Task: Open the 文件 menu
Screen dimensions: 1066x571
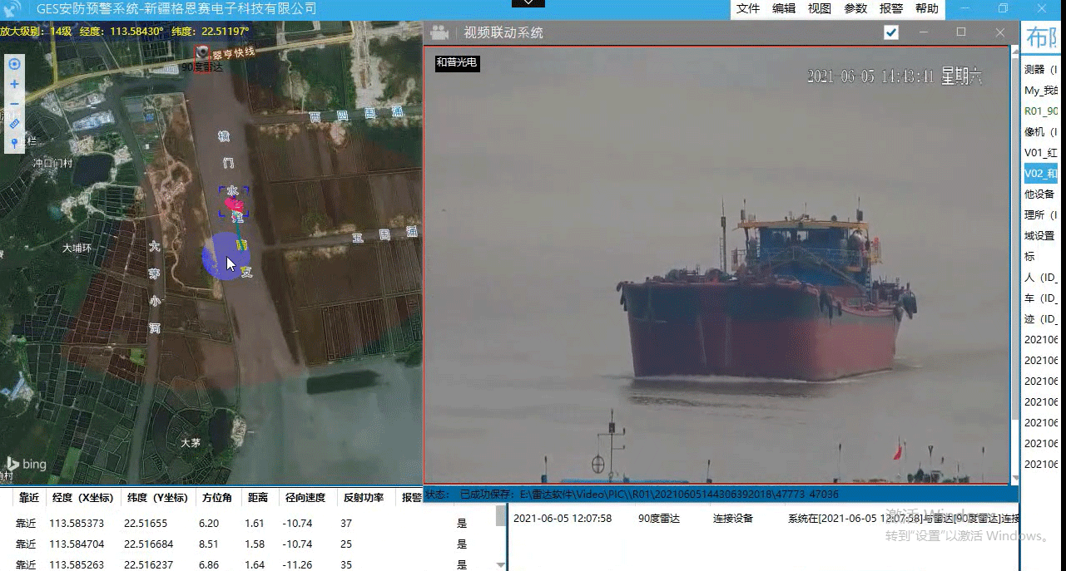Action: click(748, 8)
